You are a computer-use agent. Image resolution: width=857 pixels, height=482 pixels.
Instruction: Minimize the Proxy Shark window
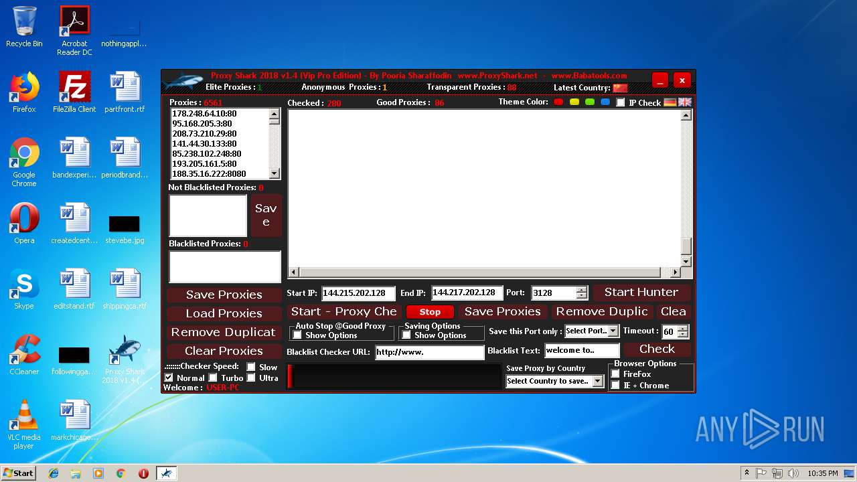coord(660,81)
